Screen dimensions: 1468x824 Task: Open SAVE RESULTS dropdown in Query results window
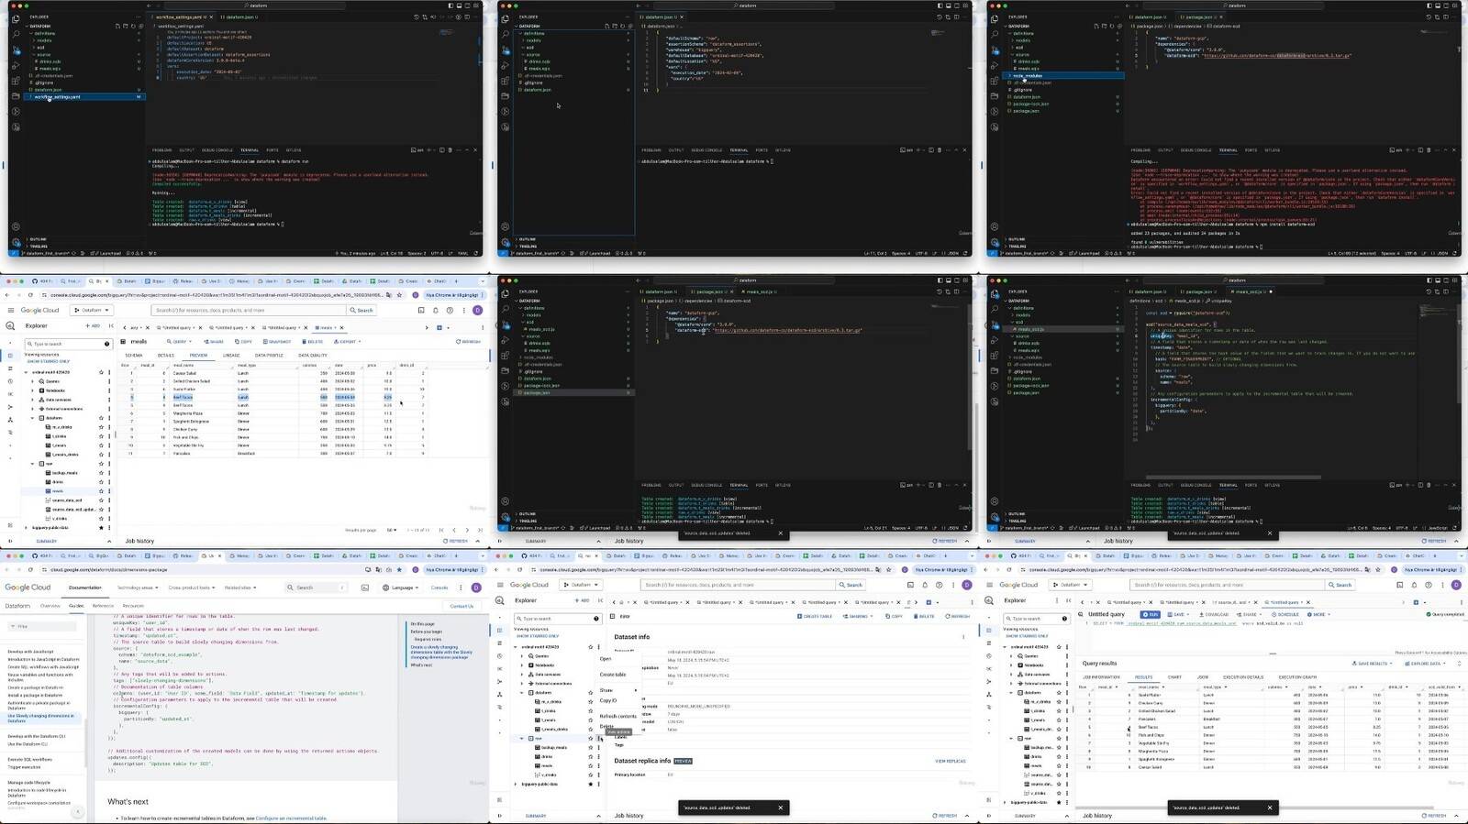click(x=1372, y=664)
